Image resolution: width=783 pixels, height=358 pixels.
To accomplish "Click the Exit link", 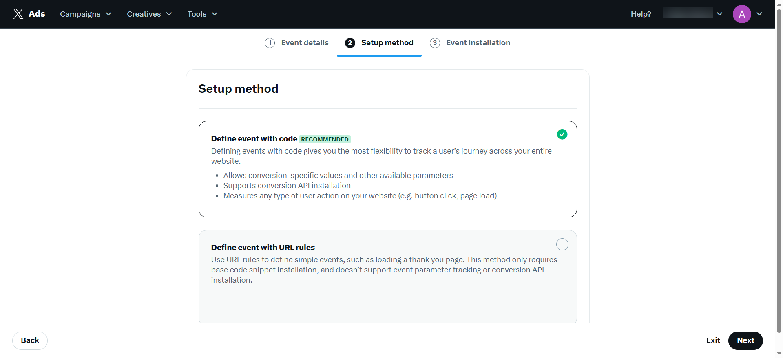I will [x=713, y=340].
